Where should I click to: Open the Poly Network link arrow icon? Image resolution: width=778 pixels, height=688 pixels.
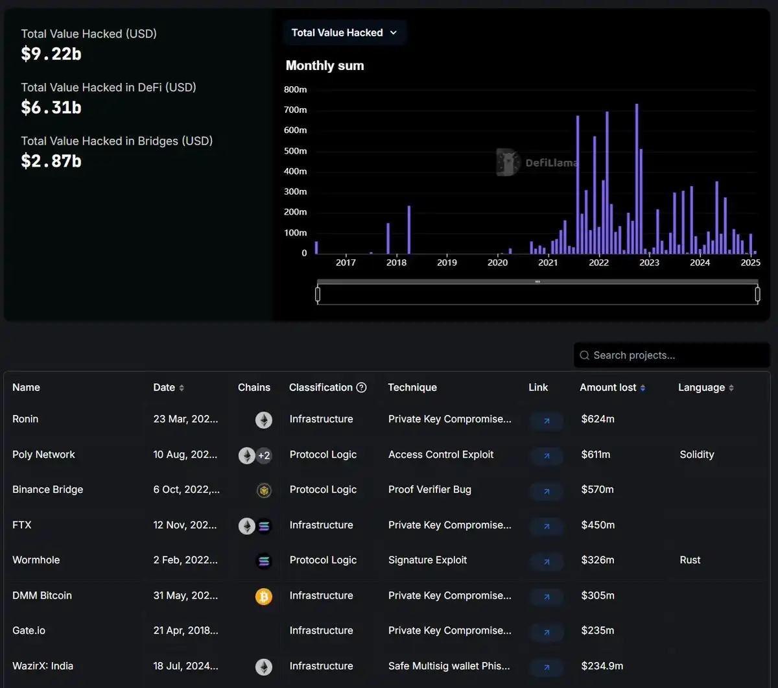tap(547, 456)
